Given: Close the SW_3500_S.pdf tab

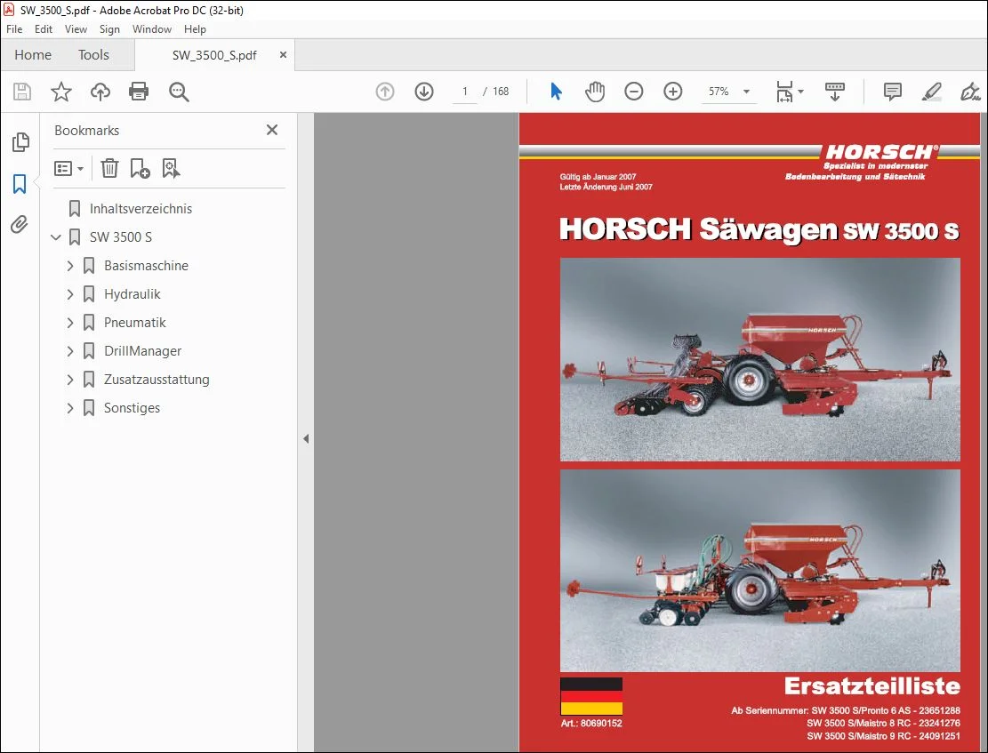Looking at the screenshot, I should tap(283, 55).
